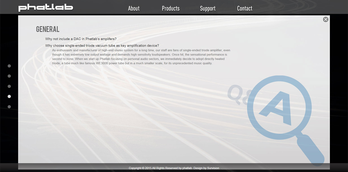The image size is (348, 172).
Task: Jump to the last side navigation dot
Action: [9, 107]
